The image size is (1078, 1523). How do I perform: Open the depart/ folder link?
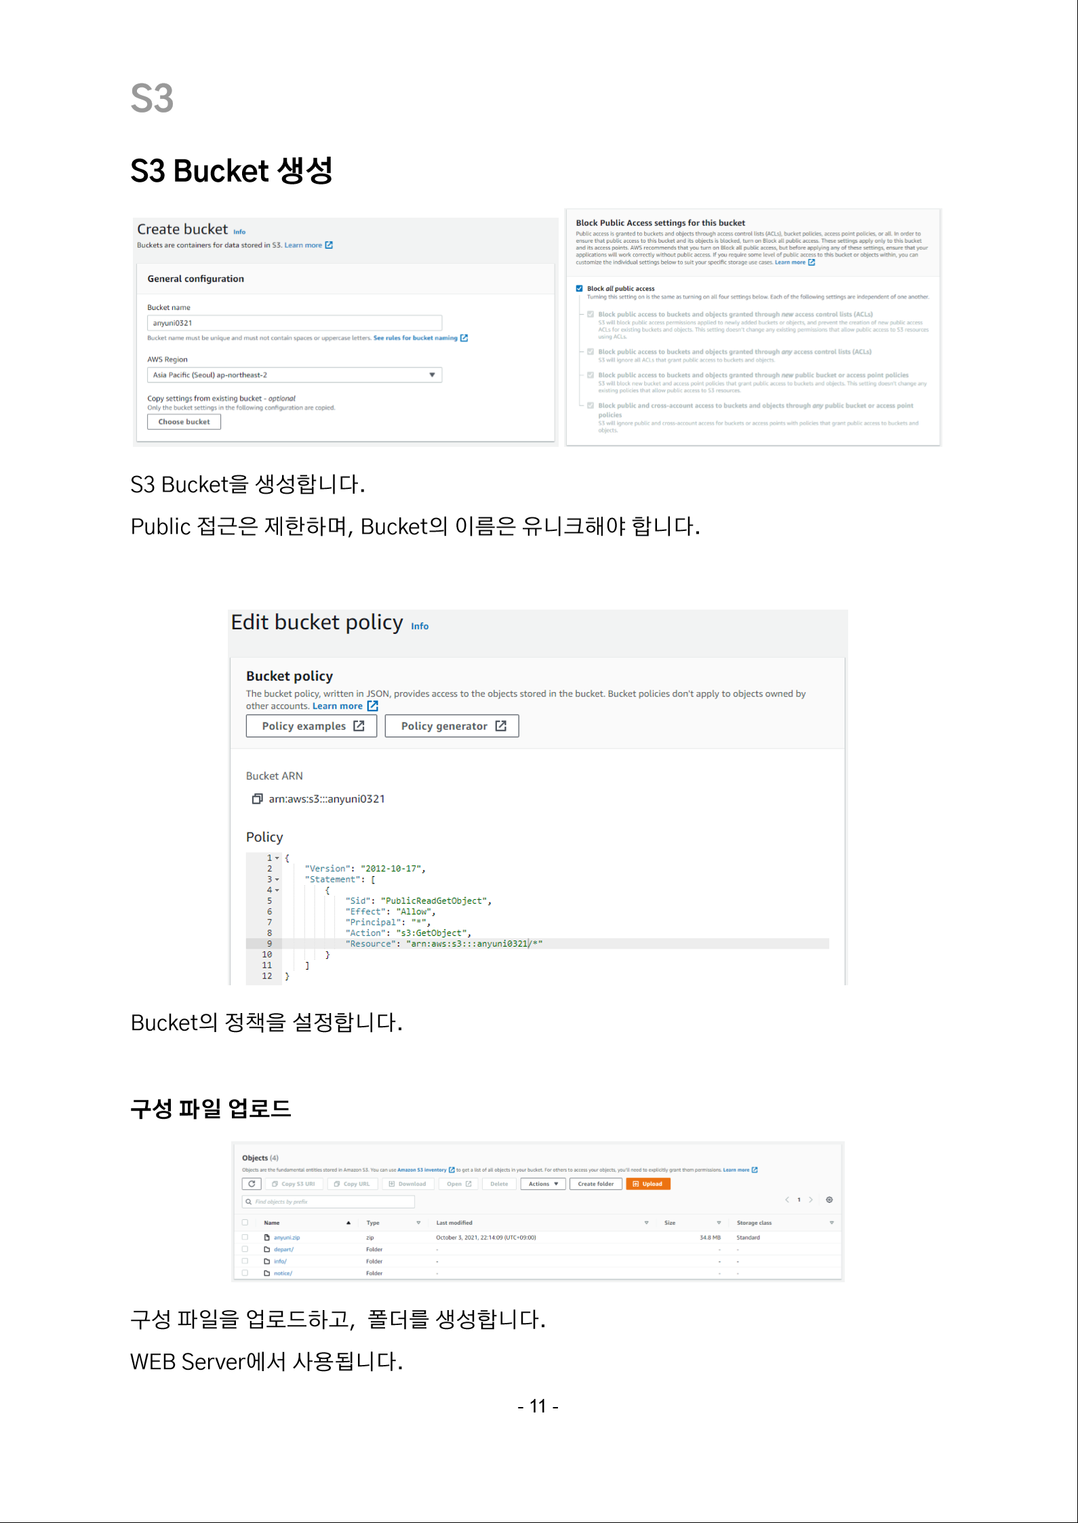(283, 1249)
